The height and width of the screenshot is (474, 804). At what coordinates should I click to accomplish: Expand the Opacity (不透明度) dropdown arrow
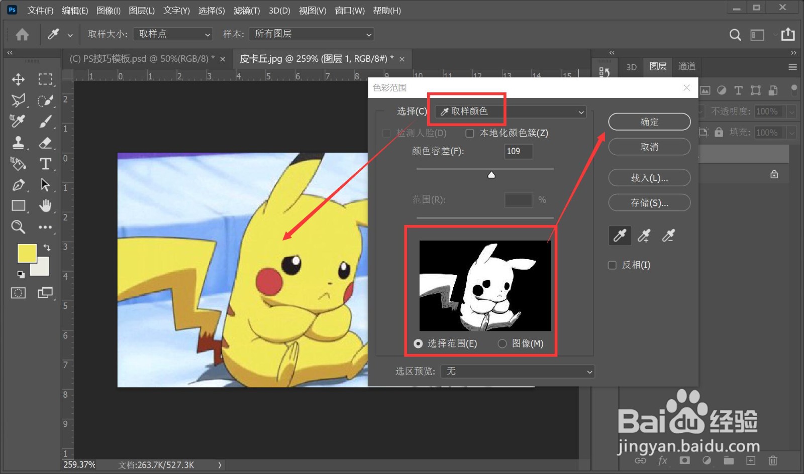click(x=792, y=111)
